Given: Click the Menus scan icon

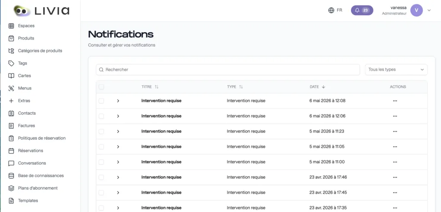Looking at the screenshot, I should click(x=11, y=88).
